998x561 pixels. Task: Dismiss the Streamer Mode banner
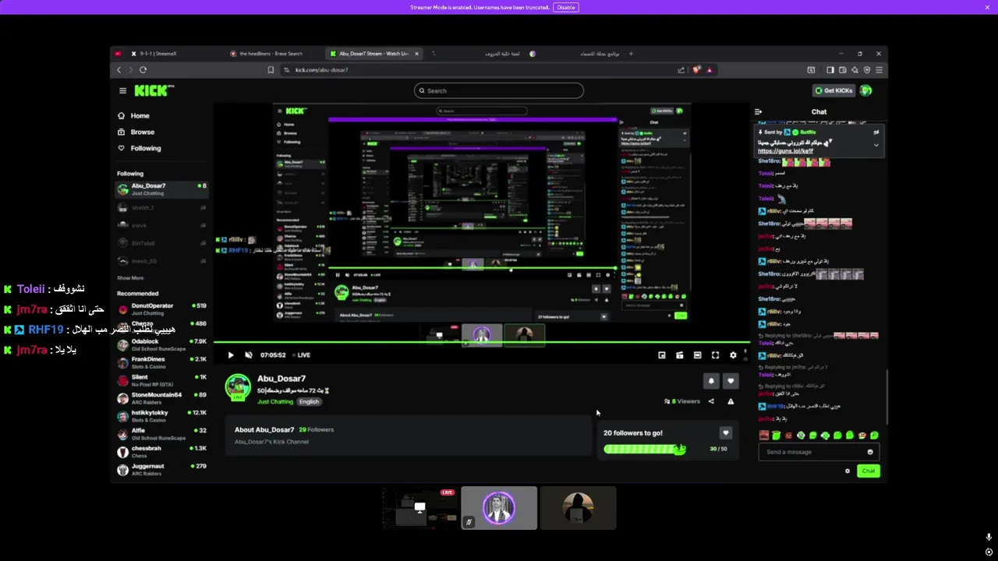pos(987,7)
